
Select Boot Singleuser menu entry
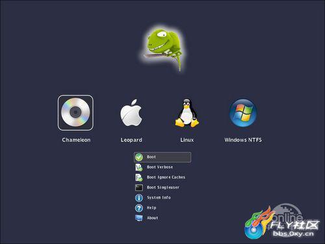click(163, 187)
